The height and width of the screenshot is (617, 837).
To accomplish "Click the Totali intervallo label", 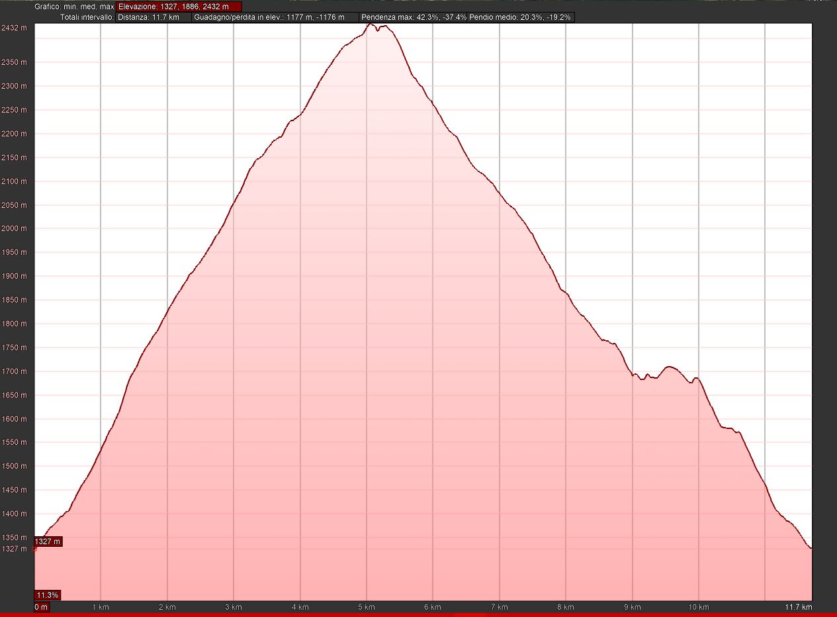I will (86, 17).
